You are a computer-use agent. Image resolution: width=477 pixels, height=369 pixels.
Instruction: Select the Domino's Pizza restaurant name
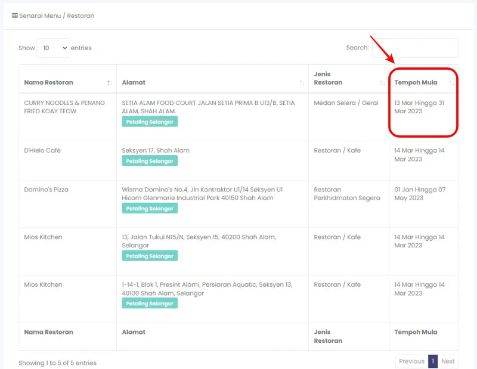(46, 190)
